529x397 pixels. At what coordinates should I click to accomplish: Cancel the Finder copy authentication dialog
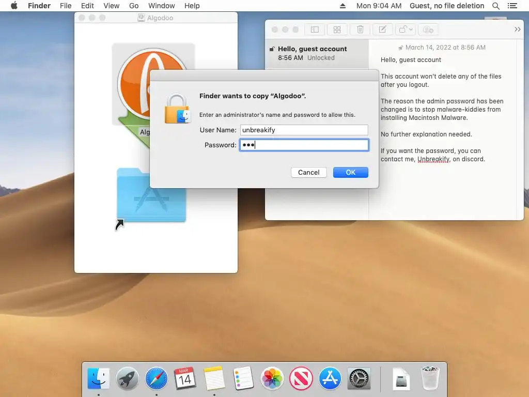point(309,173)
